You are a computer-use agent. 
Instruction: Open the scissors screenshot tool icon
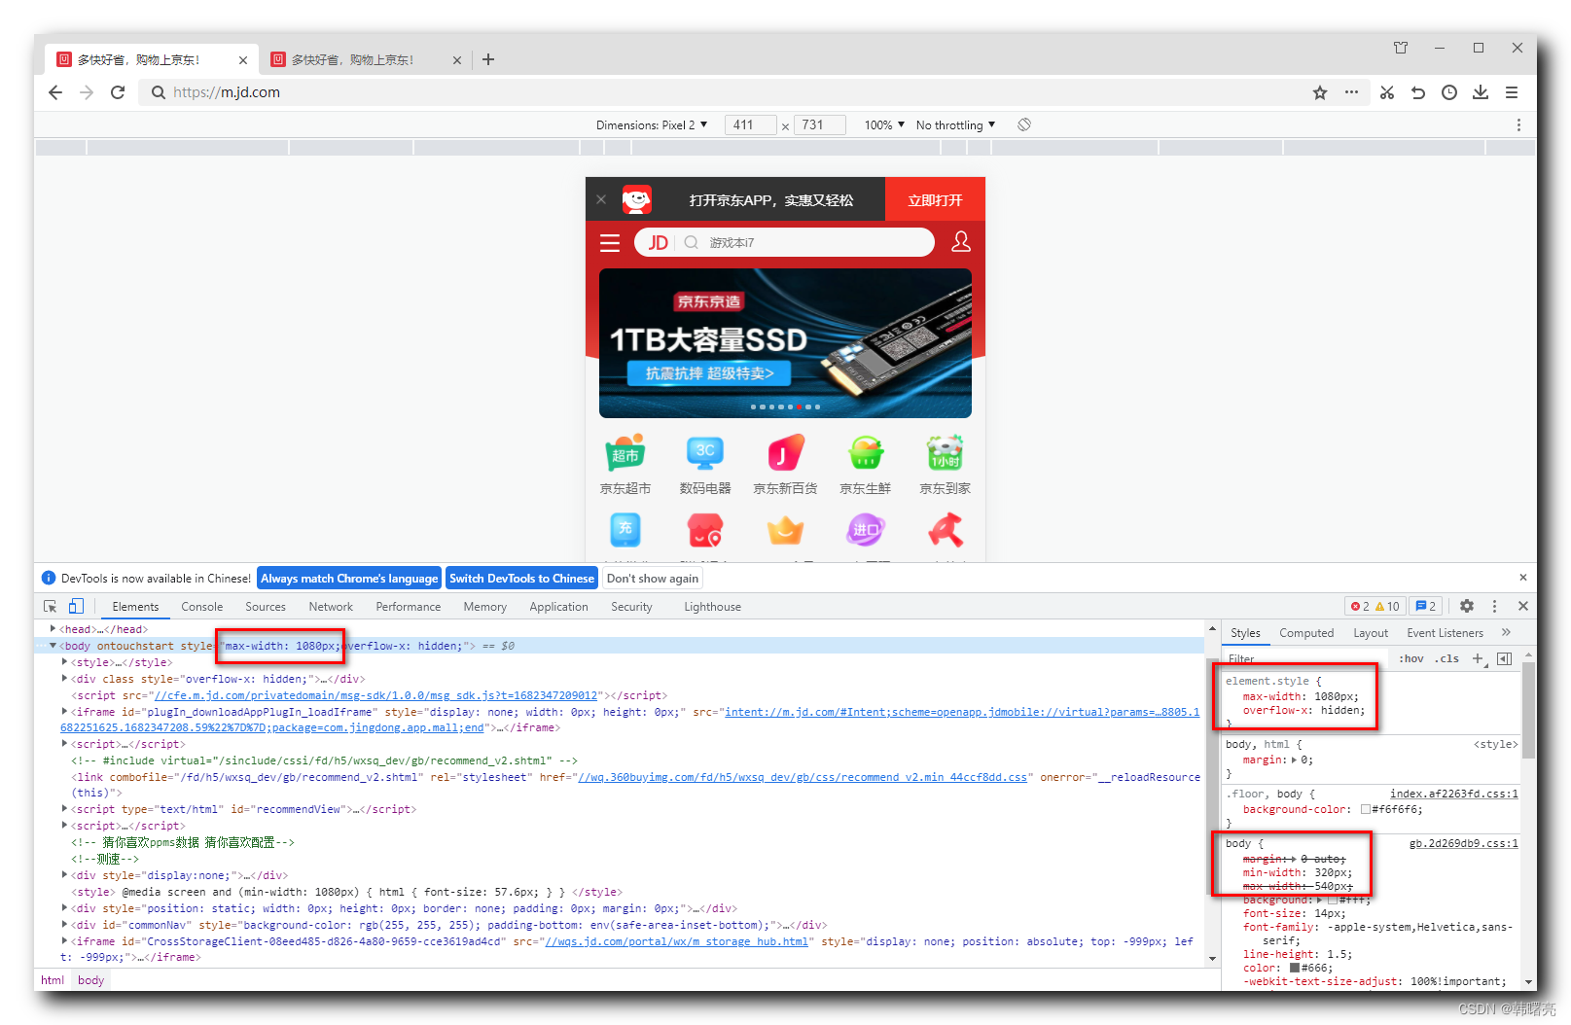pos(1387,92)
